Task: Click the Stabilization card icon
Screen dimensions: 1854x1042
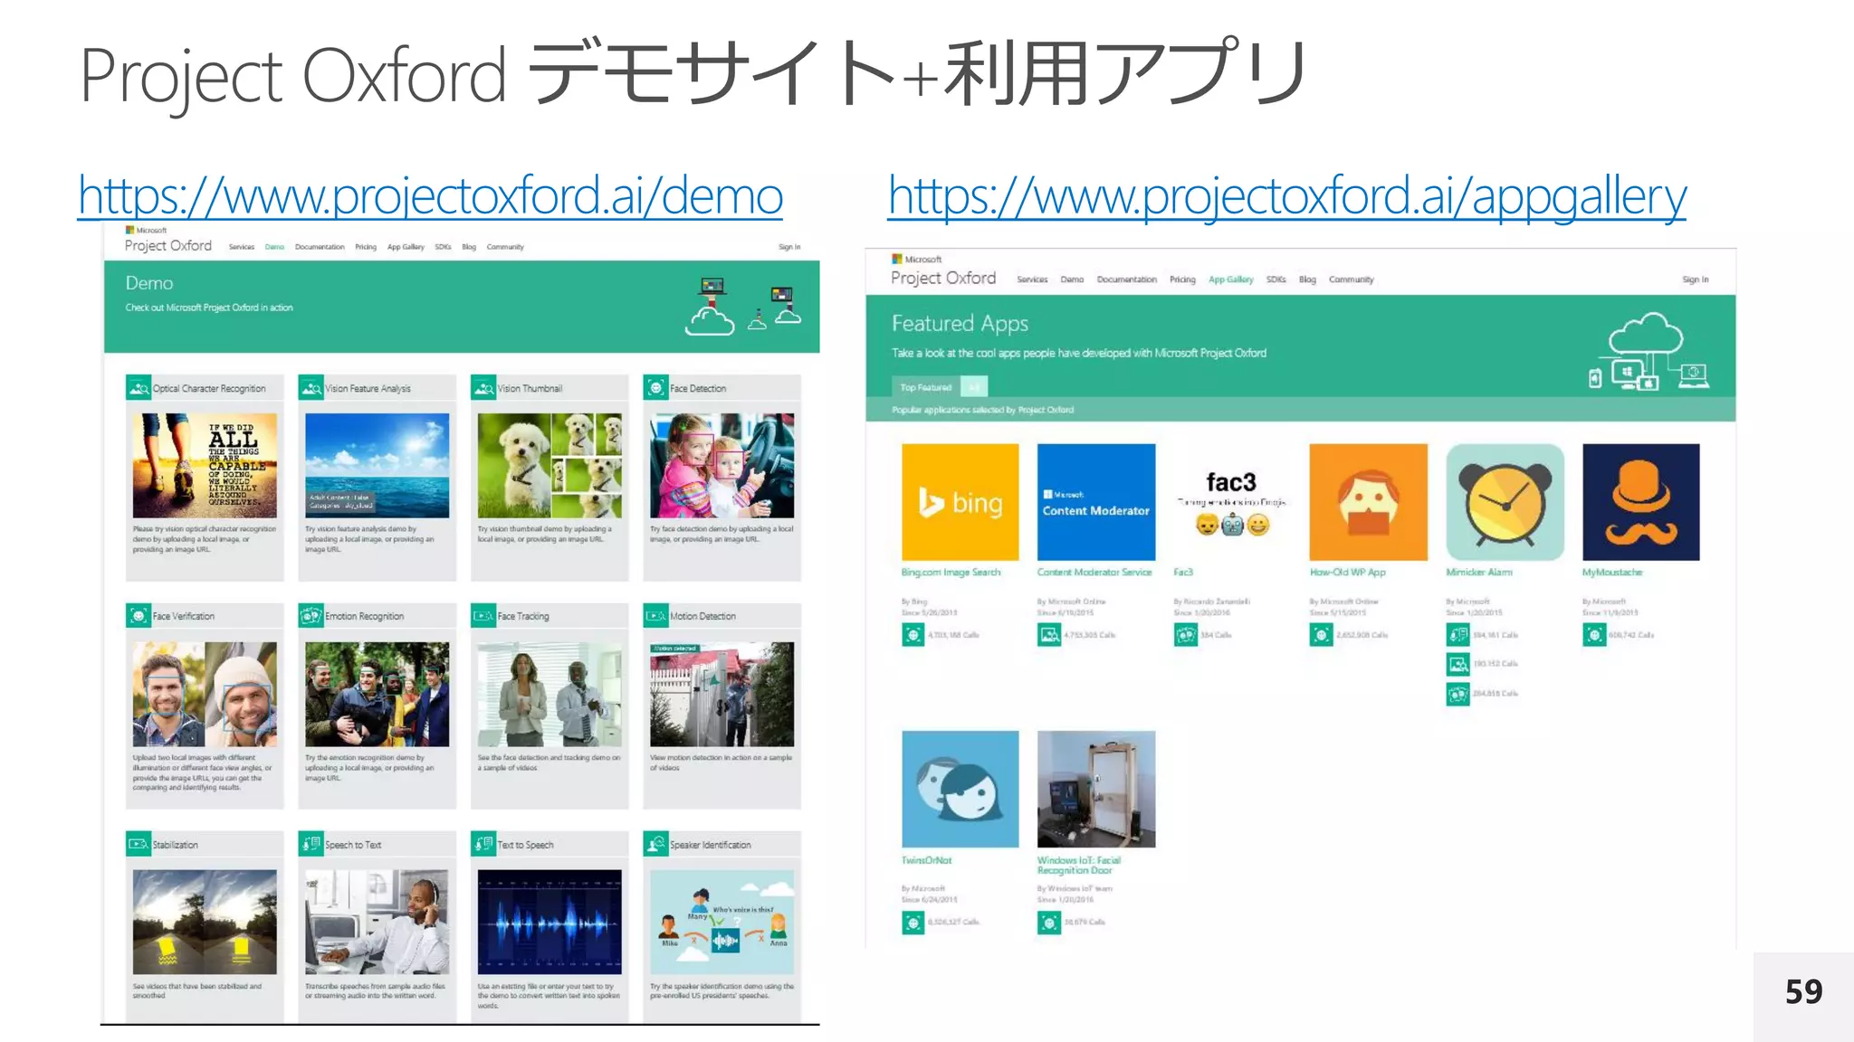Action: pyautogui.click(x=139, y=844)
